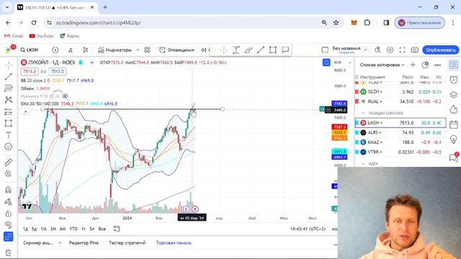The height and width of the screenshot is (259, 461).
Task: Collapse the Идеи watchlist section
Action: 363,163
